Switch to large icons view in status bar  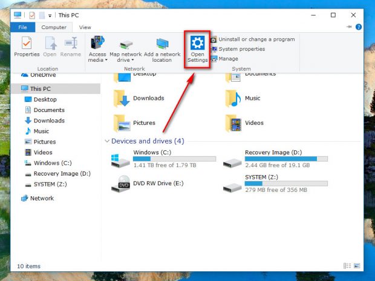[x=357, y=266]
